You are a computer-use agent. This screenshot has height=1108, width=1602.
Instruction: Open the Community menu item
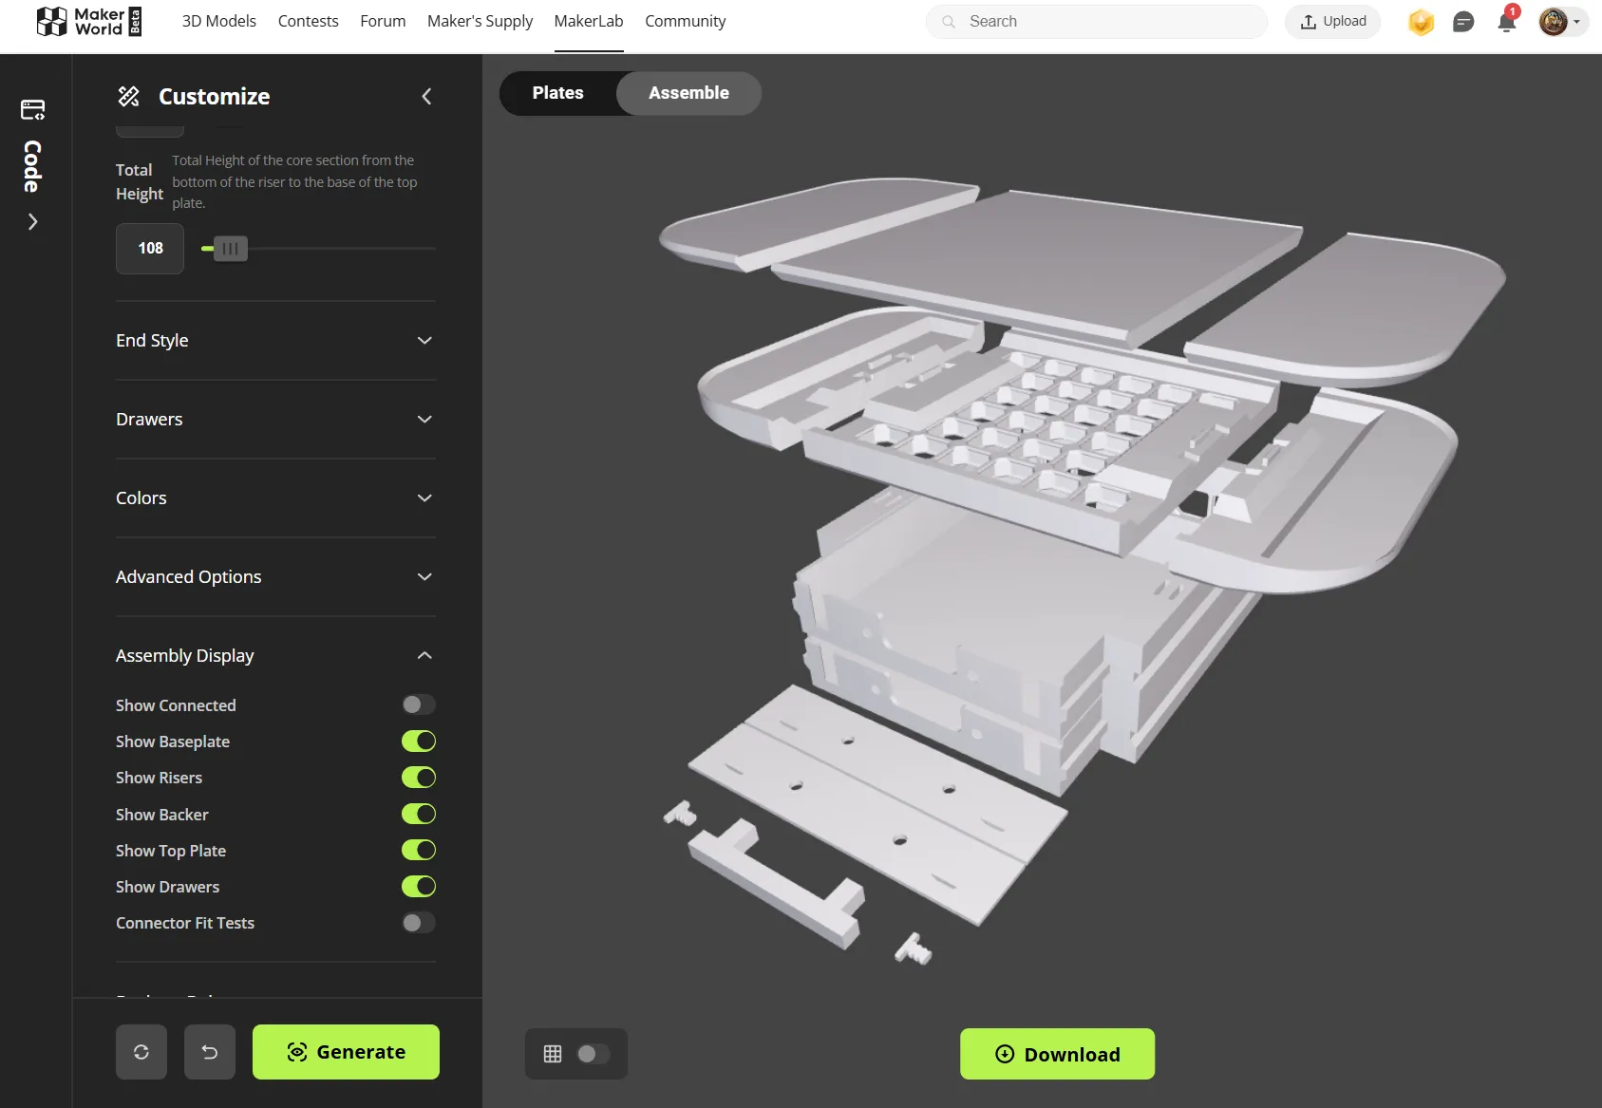click(x=685, y=21)
